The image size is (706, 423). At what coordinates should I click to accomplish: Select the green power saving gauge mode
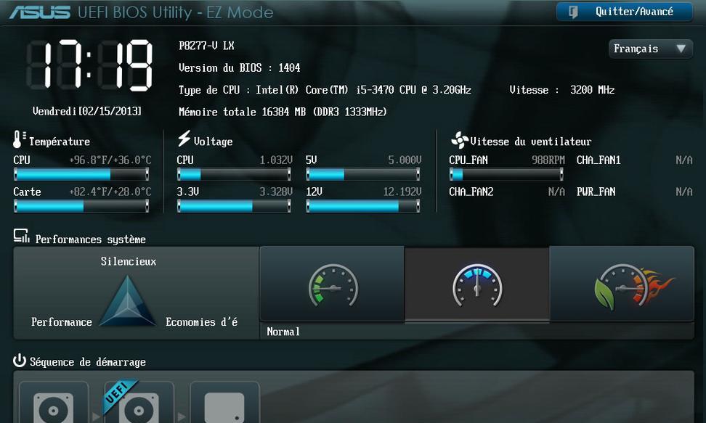click(x=332, y=284)
